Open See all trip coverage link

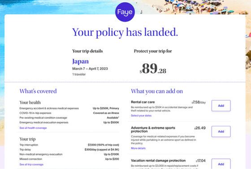click(31, 165)
